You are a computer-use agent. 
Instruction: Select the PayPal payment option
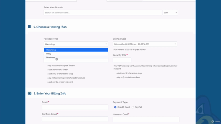[x=133, y=107]
